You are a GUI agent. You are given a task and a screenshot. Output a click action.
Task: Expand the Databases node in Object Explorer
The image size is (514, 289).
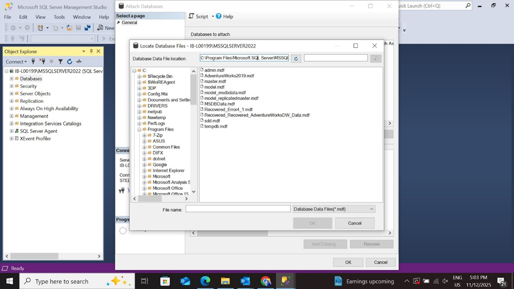12,79
